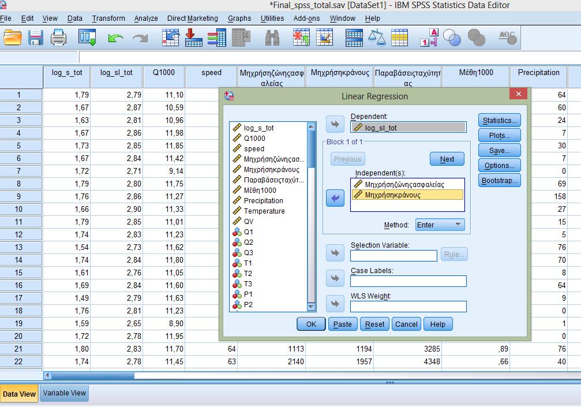This screenshot has height=407, width=581.
Task: Select the T2 variable in the list
Action: pos(248,273)
